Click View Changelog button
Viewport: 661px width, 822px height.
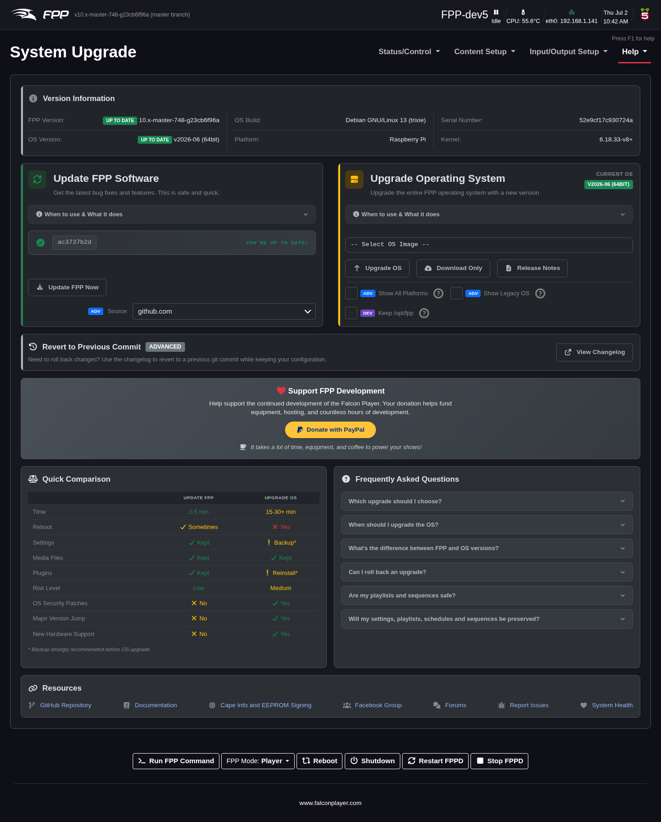click(594, 352)
